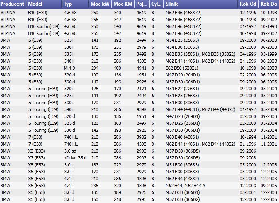Screen dimensions: 279x203
Task: Select the 4941 capacity cell
Action: [x=142, y=68]
